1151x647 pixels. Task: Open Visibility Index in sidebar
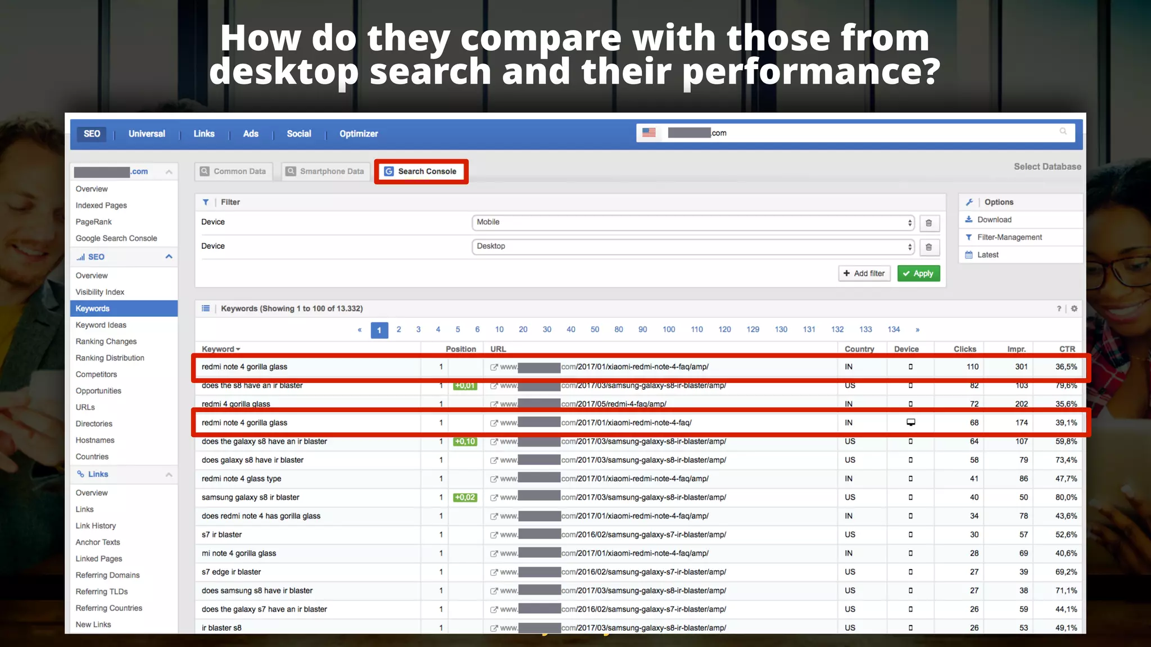point(100,292)
